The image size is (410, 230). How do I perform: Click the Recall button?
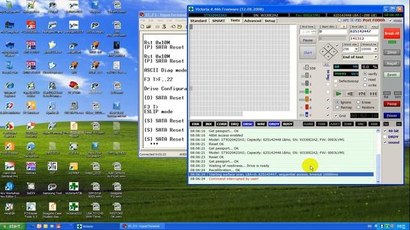pyautogui.click(x=391, y=64)
